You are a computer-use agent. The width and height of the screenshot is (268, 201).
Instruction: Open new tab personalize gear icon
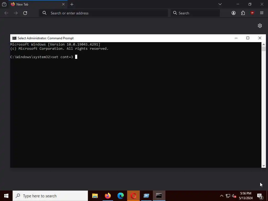coord(260,26)
